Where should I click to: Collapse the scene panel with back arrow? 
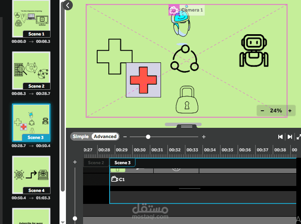pyautogui.click(x=68, y=5)
